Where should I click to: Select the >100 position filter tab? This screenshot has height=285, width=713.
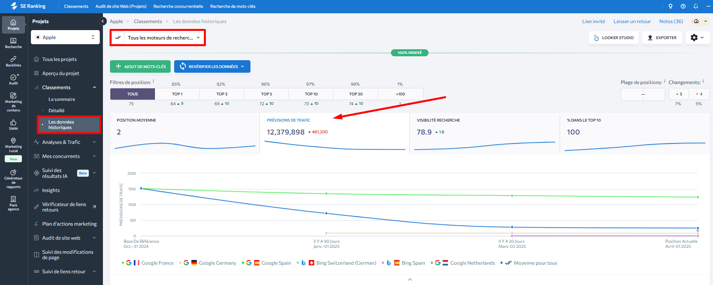coord(400,94)
